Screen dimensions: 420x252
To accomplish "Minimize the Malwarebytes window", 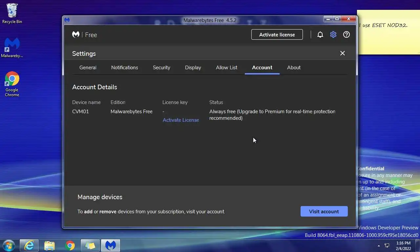I will (328, 19).
